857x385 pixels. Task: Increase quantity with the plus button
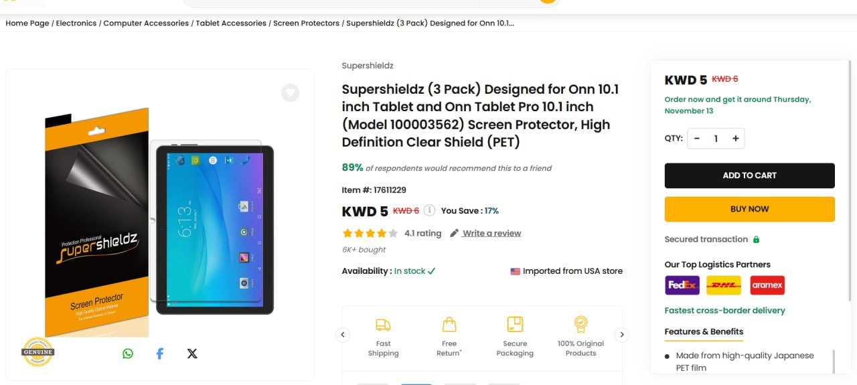pos(735,139)
